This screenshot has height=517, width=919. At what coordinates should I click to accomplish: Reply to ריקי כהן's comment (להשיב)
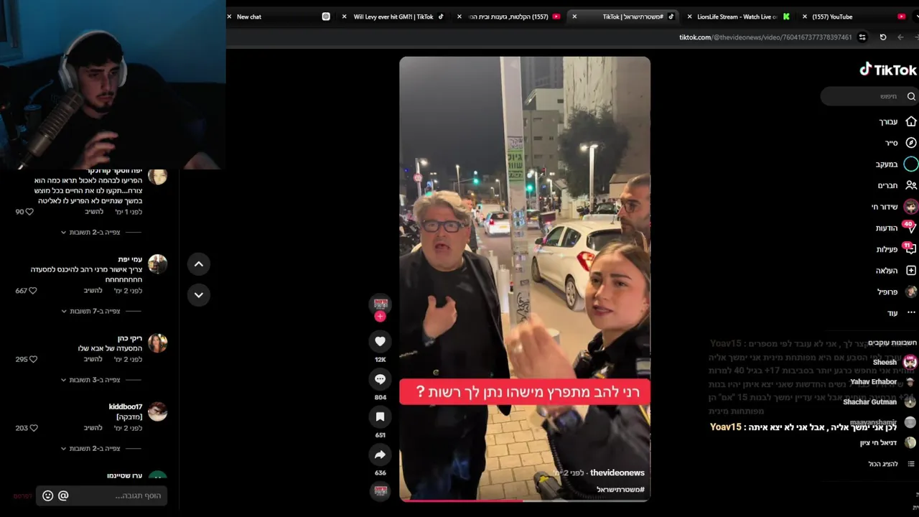pyautogui.click(x=93, y=359)
